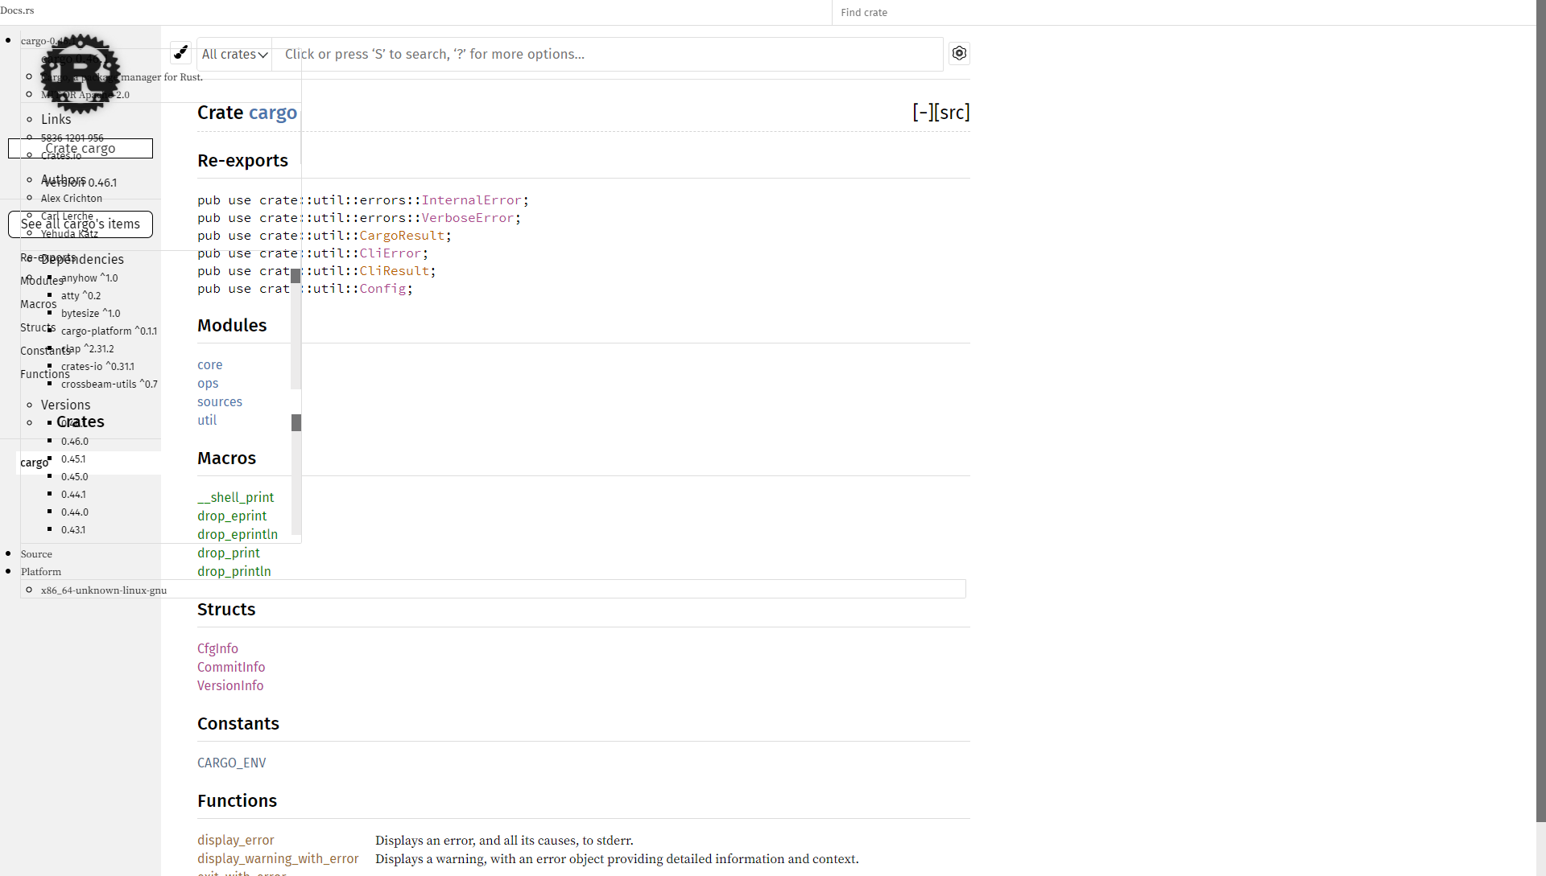The image size is (1546, 876).
Task: Open the ops module
Action: click(208, 383)
